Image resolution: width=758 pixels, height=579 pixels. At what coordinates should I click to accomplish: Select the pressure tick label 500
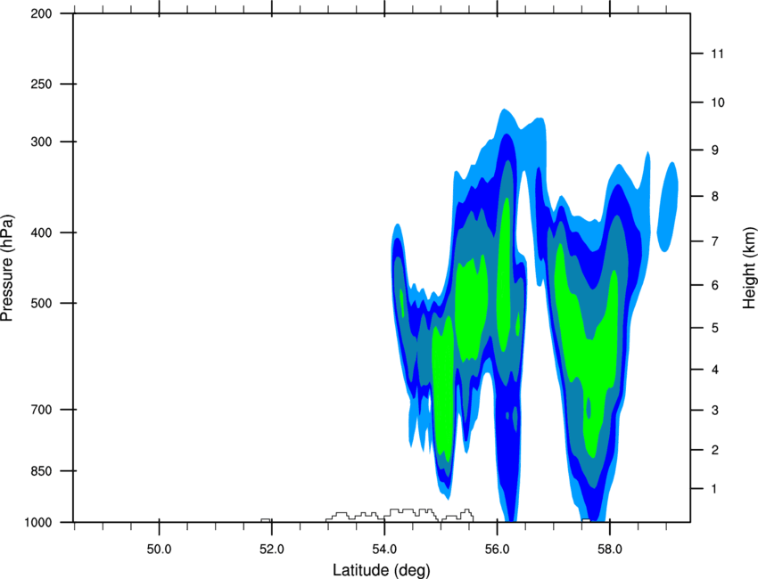pyautogui.click(x=41, y=303)
